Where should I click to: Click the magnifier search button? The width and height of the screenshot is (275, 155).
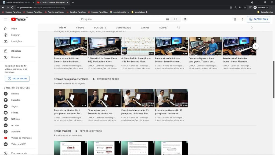point(176,19)
